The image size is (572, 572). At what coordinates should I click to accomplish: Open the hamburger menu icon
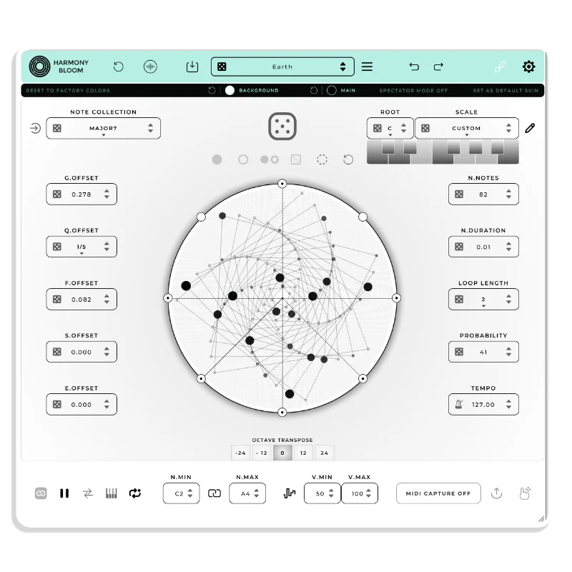[367, 66]
